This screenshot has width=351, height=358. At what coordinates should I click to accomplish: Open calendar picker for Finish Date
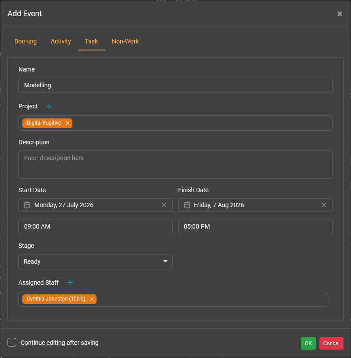187,205
